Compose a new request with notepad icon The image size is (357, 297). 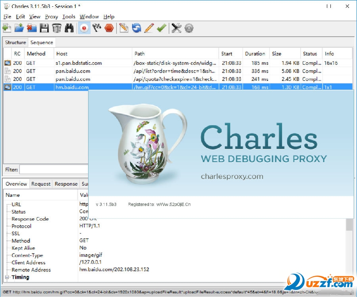124,28
